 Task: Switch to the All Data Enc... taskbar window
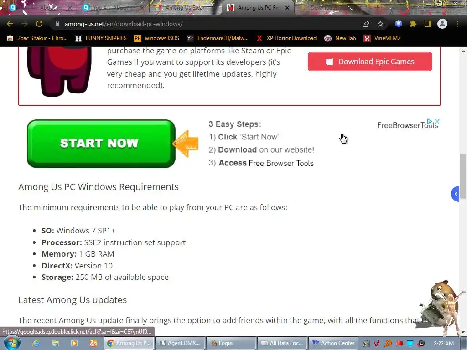click(283, 343)
